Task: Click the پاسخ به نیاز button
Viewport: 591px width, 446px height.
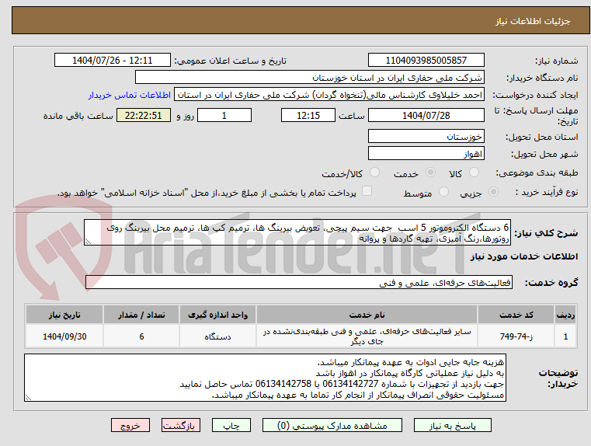Action: click(452, 425)
